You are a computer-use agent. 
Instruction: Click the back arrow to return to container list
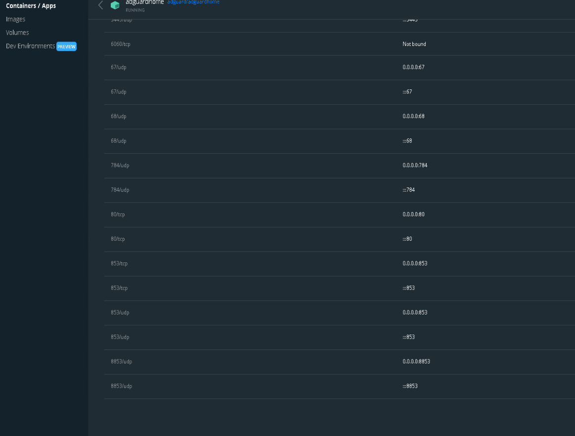click(x=100, y=5)
